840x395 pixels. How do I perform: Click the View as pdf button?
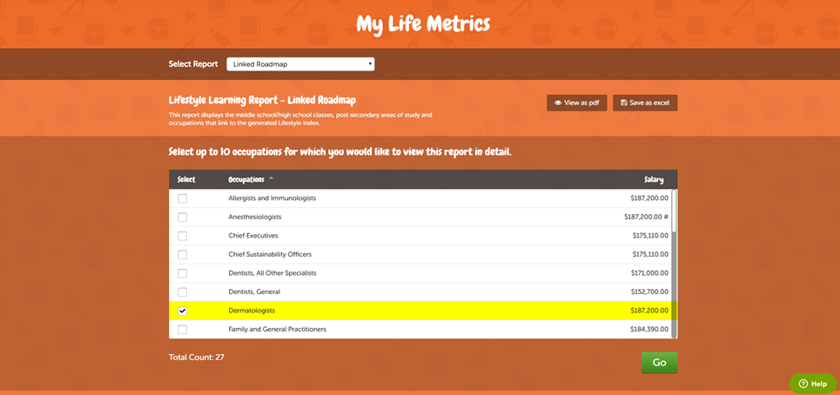tap(576, 103)
